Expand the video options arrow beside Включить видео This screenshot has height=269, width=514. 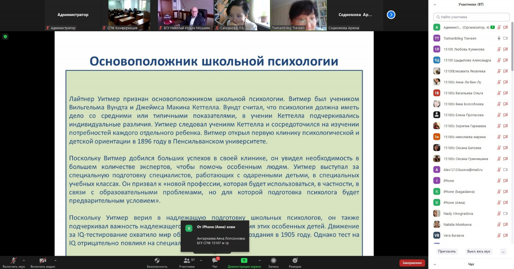click(55, 260)
